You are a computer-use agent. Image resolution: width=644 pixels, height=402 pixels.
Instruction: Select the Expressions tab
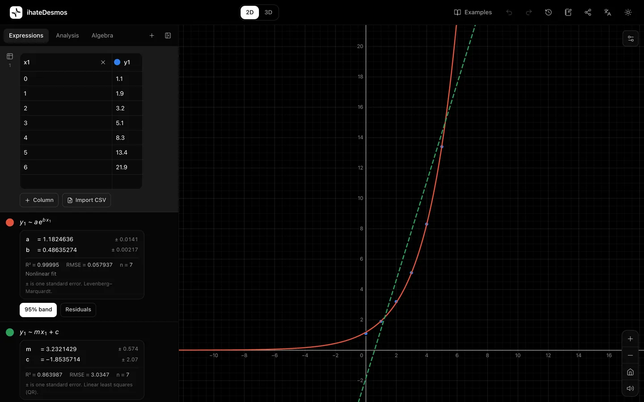[26, 36]
